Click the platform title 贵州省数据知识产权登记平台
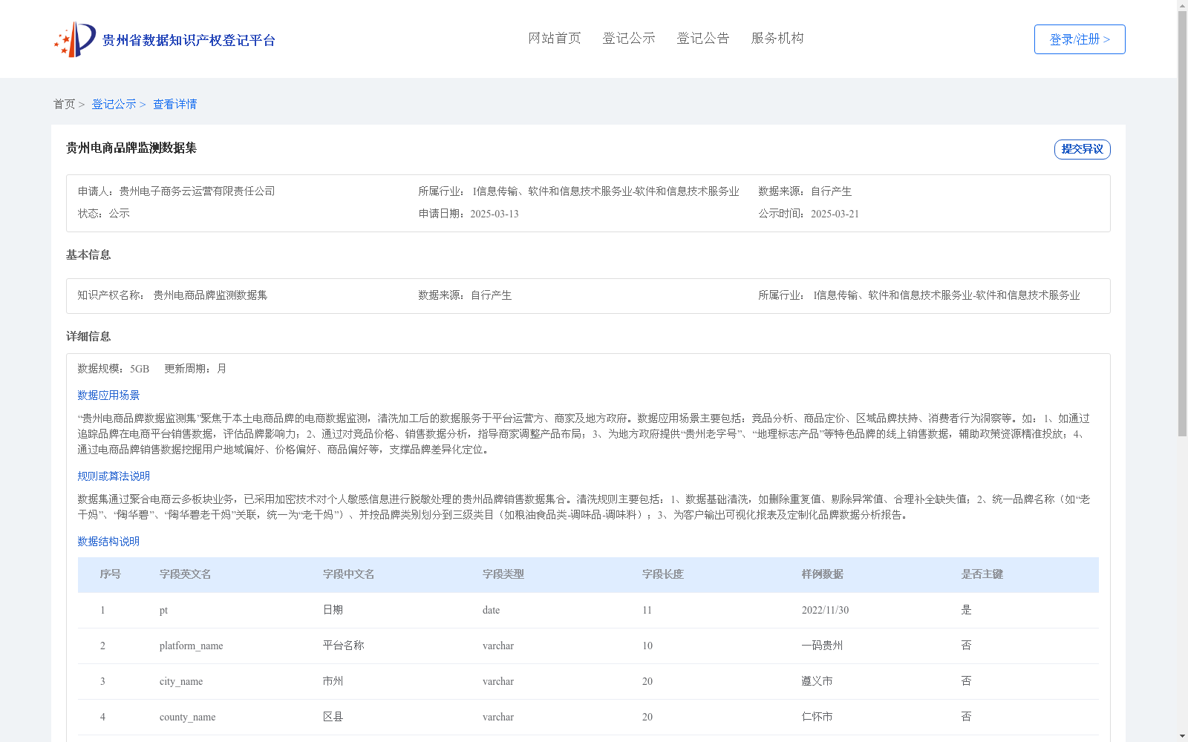1188x742 pixels. (189, 41)
